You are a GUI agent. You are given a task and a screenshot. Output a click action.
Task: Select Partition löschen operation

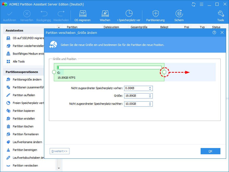tap(20, 126)
